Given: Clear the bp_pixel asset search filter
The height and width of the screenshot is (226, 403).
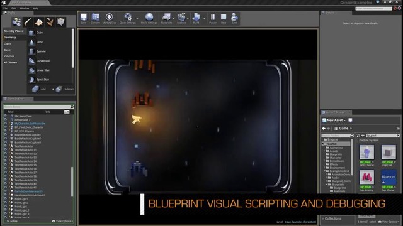Looking at the screenshot, I should coord(398,136).
